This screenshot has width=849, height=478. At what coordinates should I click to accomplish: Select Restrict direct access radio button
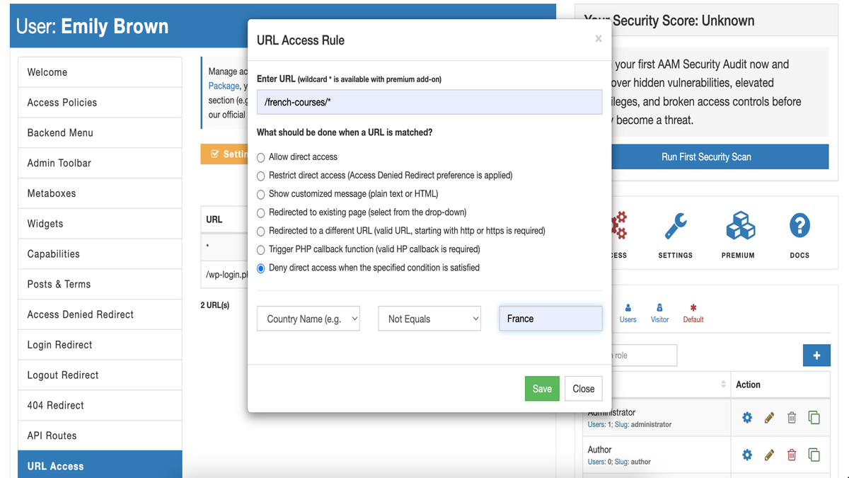tap(261, 176)
